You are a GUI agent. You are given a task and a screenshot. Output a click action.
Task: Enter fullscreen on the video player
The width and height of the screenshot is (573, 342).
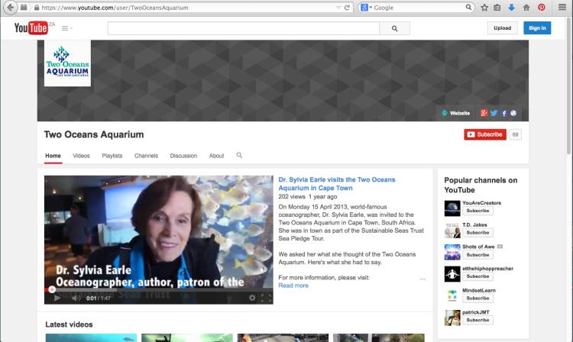pos(266,298)
